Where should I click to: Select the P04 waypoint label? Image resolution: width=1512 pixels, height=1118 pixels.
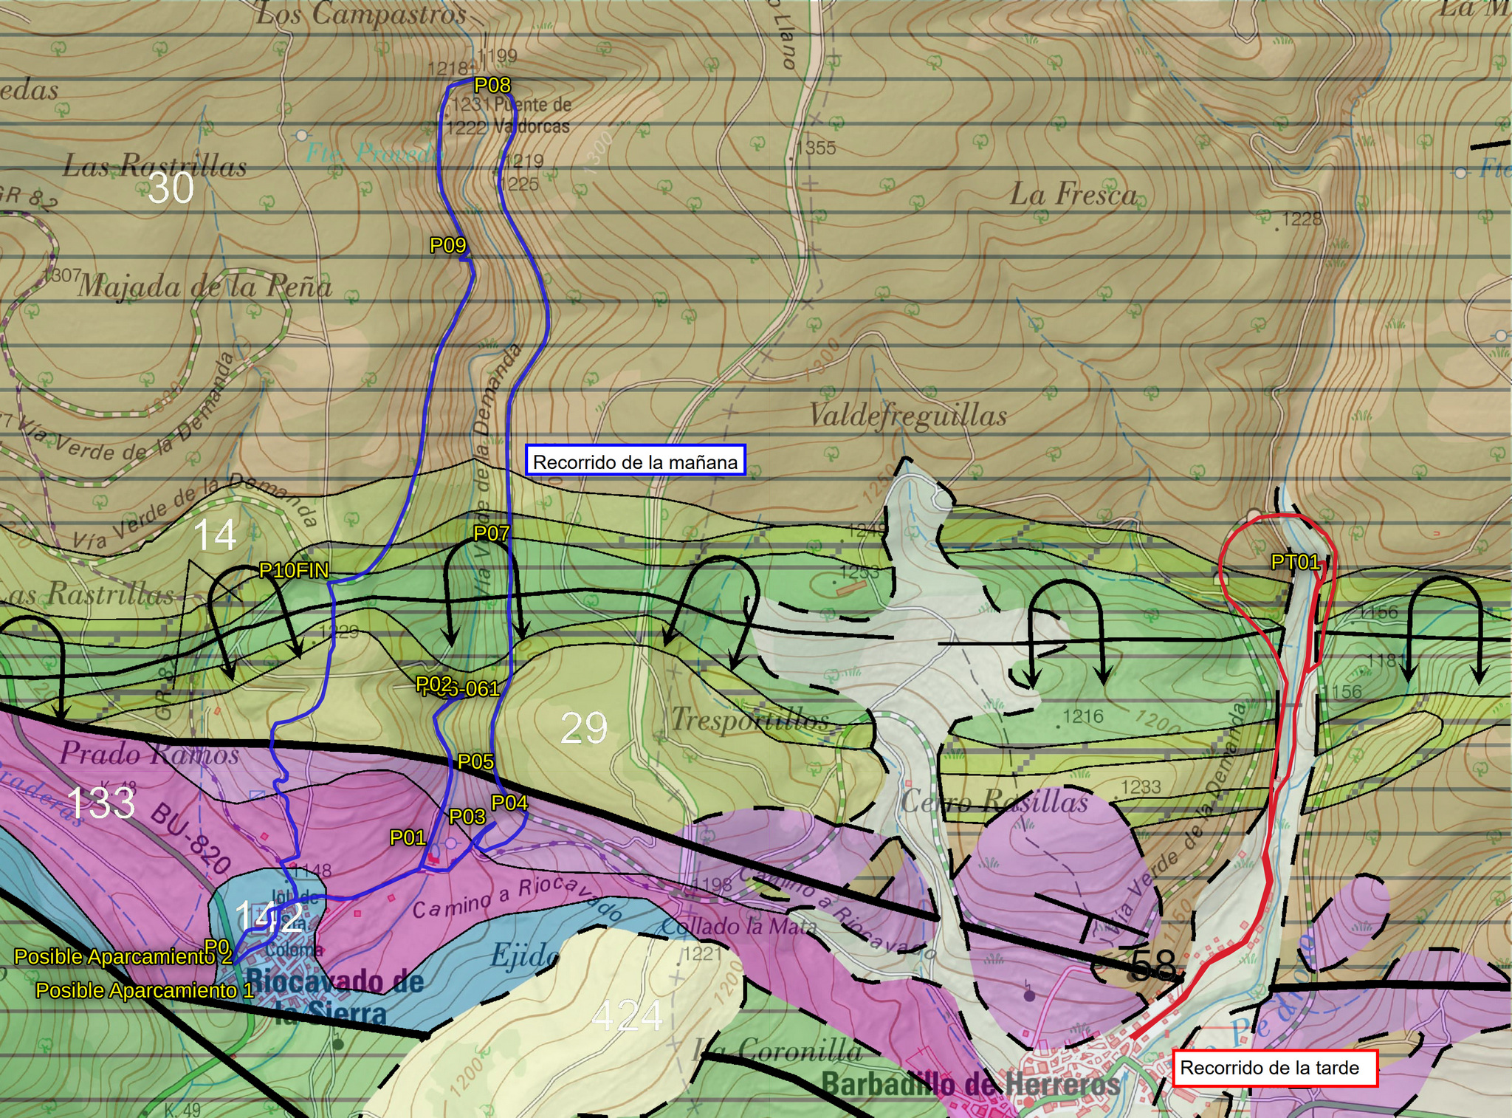(x=509, y=803)
